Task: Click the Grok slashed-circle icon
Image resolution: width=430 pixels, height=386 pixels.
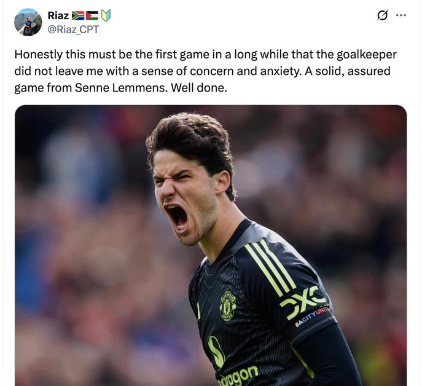Action: (382, 15)
